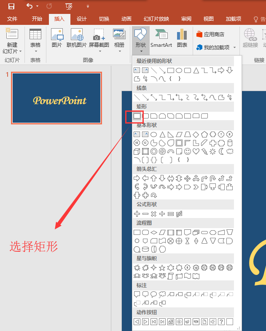Select the 5-point star under 星与旗帜
Screen dimensions: 266x331
162,268
